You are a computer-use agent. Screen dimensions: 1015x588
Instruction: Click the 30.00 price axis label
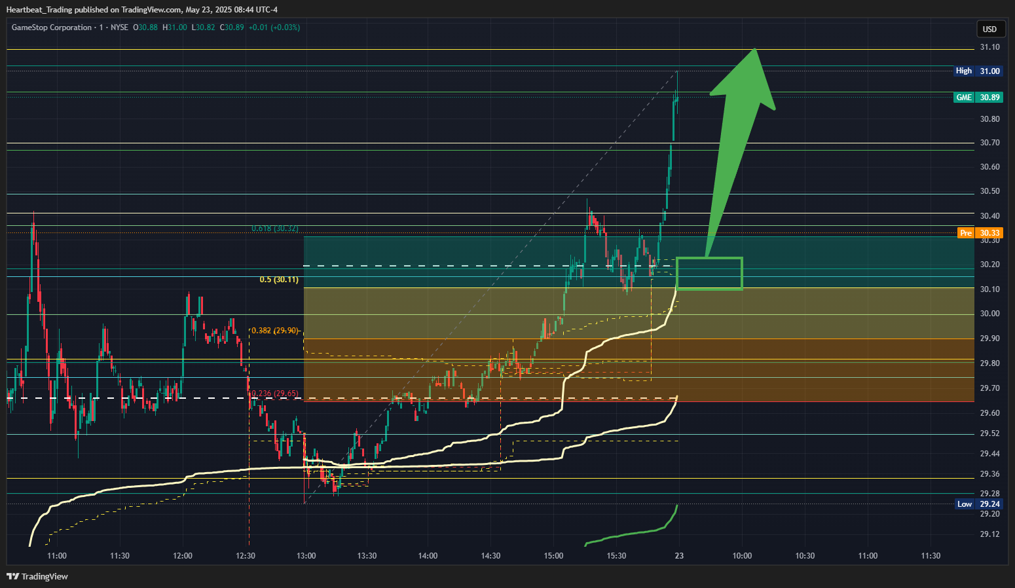(989, 314)
